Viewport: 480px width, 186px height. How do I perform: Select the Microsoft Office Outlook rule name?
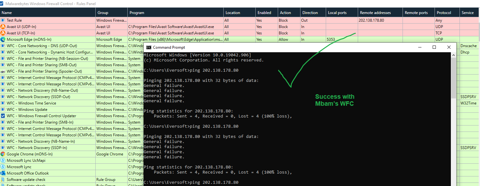[28, 173]
